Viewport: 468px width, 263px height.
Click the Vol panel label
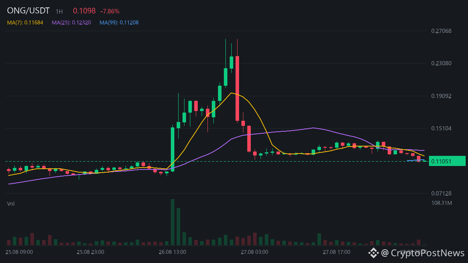11,203
